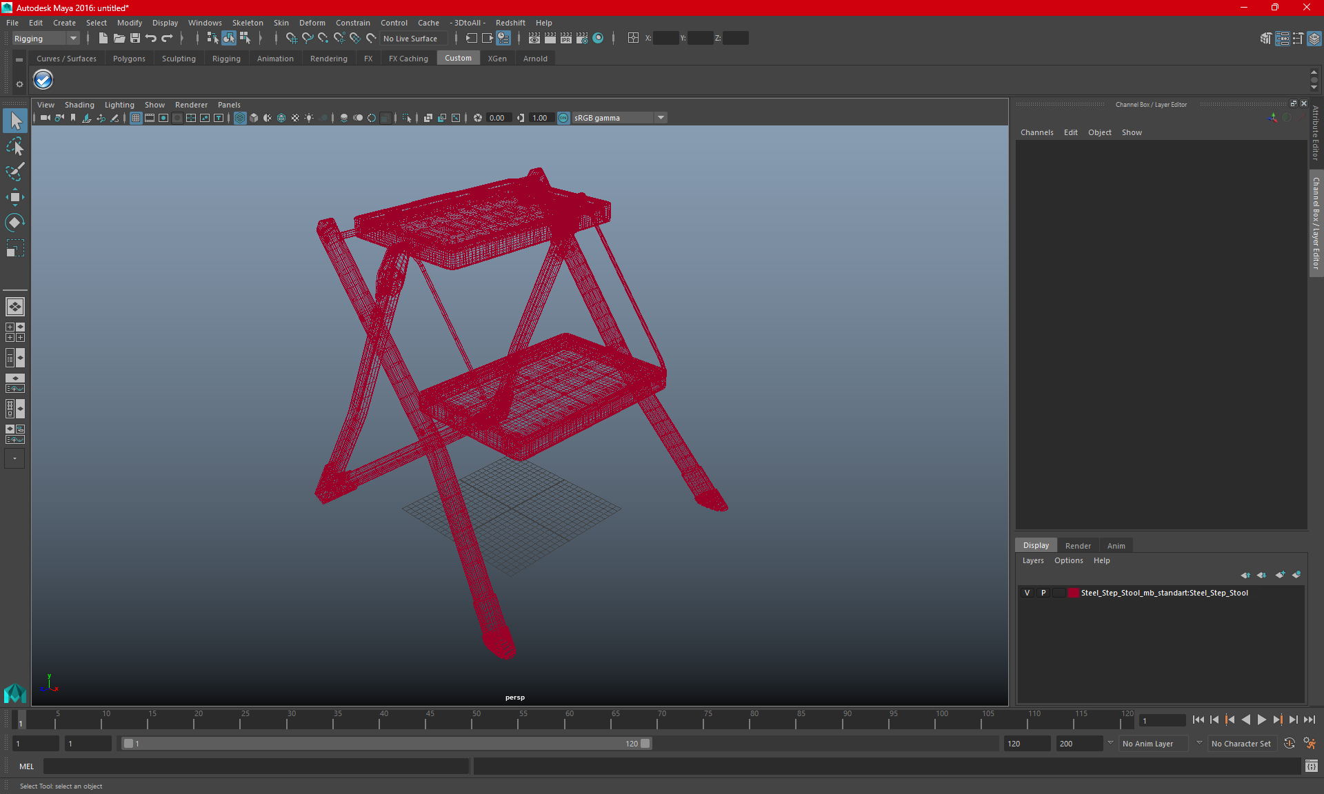Expand the shelf options menu
The width and height of the screenshot is (1324, 794).
[19, 84]
